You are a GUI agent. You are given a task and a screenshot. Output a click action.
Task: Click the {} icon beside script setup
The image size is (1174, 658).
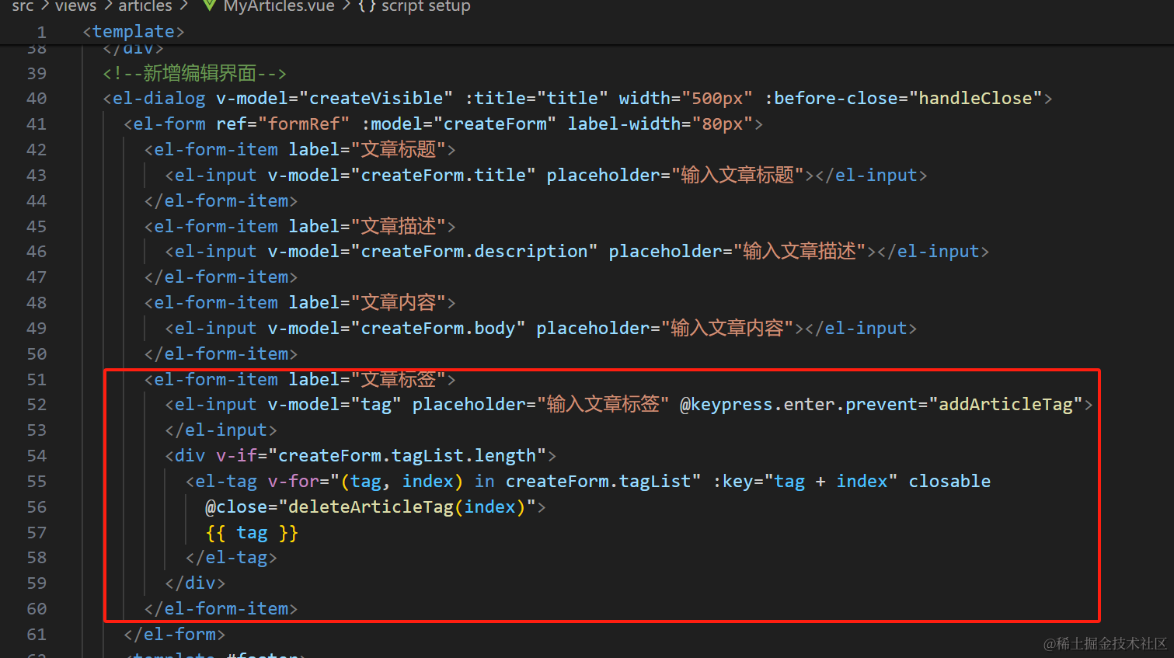click(365, 7)
